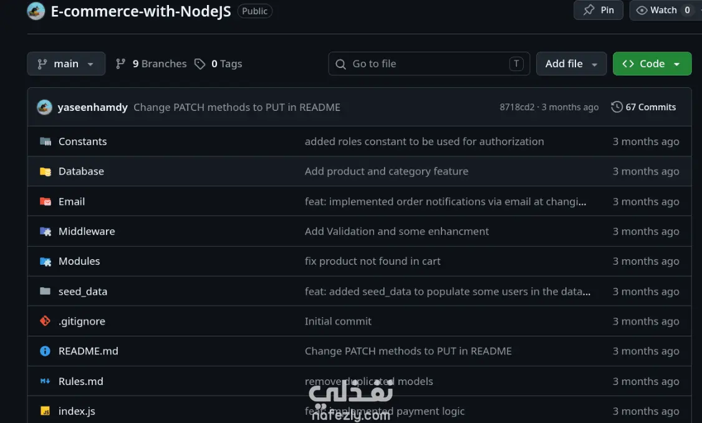Viewport: 702px width, 423px height.
Task: Open the Middleware folder
Action: click(87, 231)
